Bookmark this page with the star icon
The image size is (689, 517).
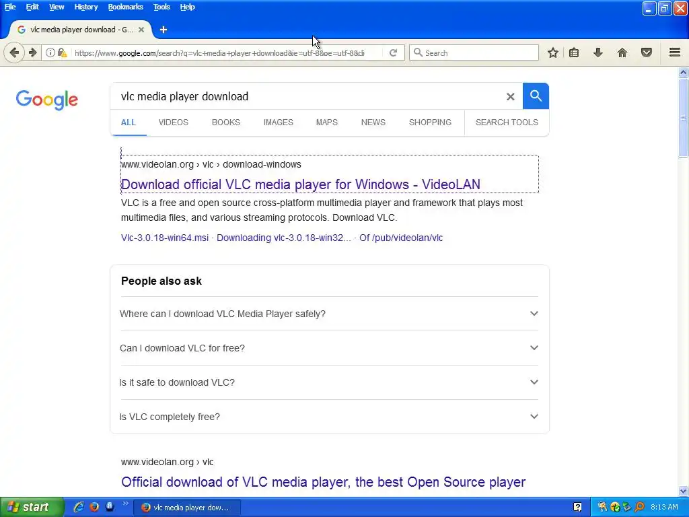point(553,53)
